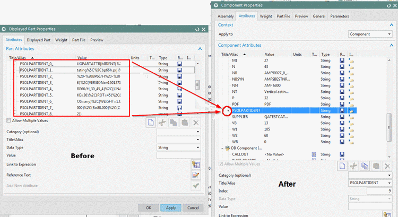Toggle Allow Multiple Values in Component Properties

pos(221,164)
